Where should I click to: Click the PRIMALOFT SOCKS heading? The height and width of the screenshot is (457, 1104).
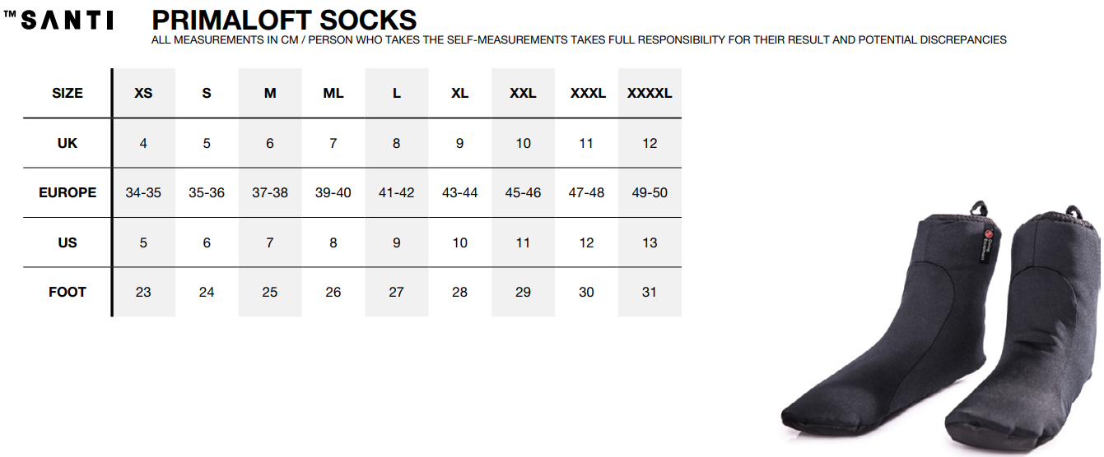[x=284, y=19]
